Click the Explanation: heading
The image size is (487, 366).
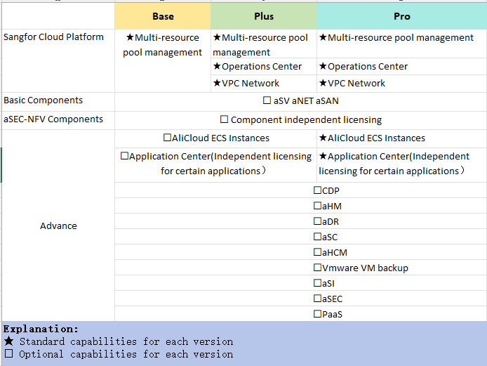[41, 329]
